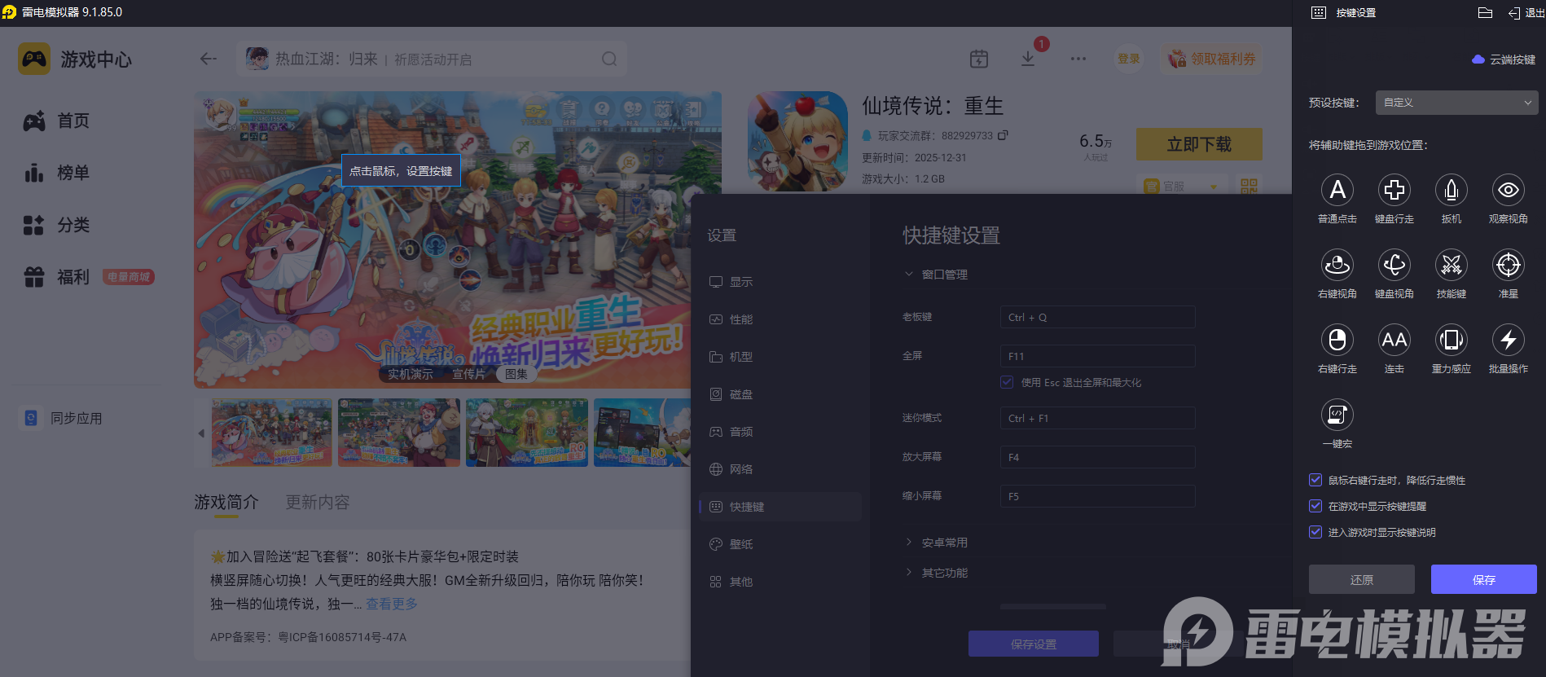Viewport: 1546px width, 677px height.
Task: Select the 连击 AA combo icon
Action: [1394, 340]
